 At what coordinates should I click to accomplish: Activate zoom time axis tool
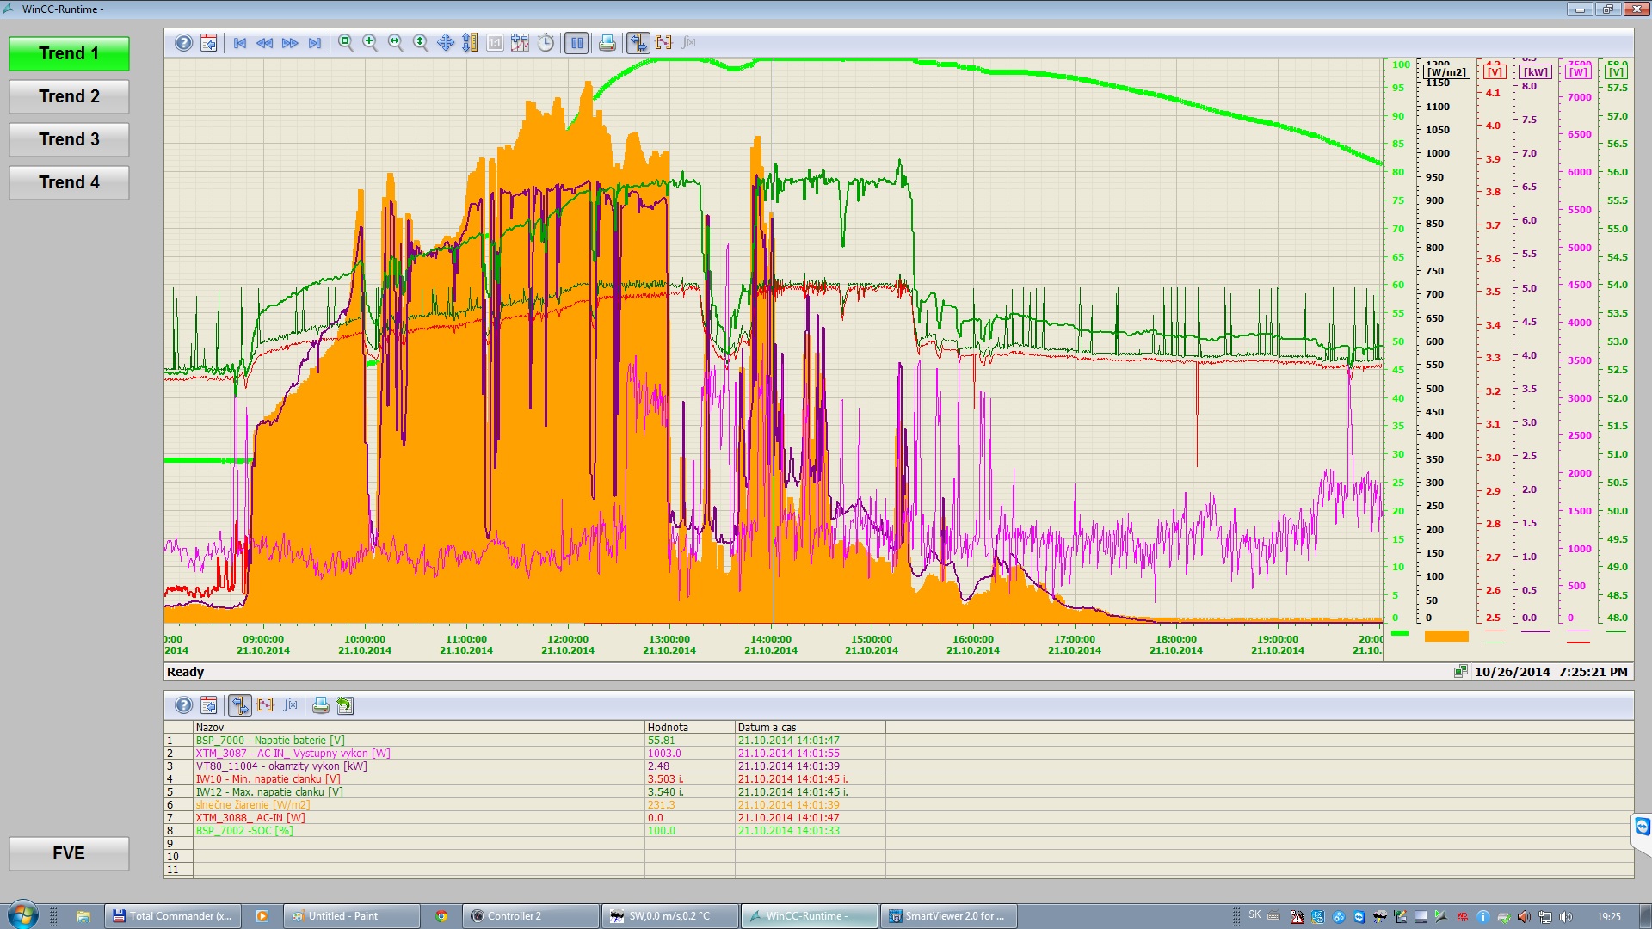point(396,43)
